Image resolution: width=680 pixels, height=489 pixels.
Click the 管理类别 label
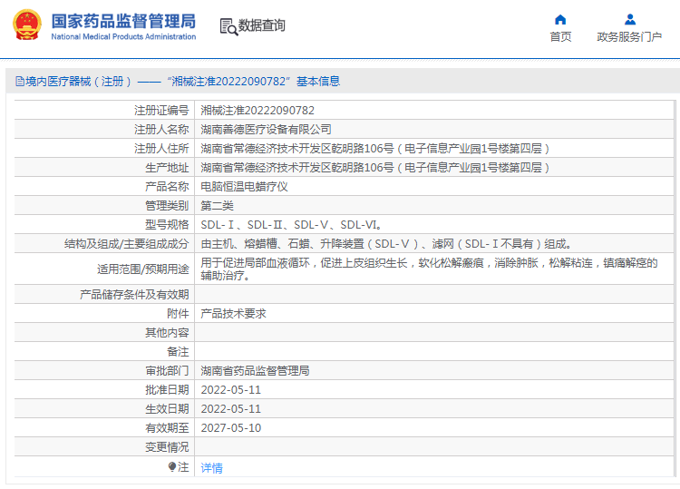click(167, 206)
